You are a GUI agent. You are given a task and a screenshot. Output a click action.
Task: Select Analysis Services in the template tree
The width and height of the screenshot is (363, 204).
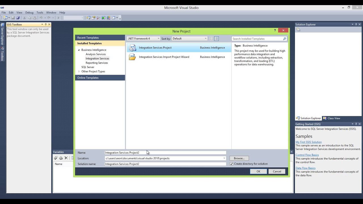pos(96,54)
